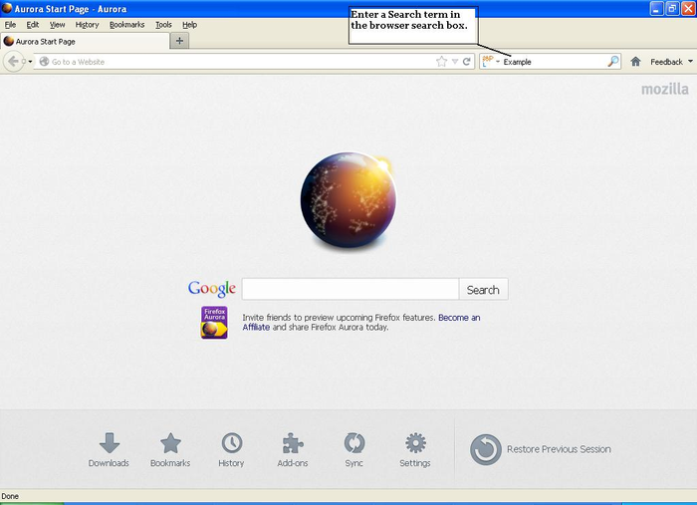Screen dimensions: 697x505
Task: Go to the home page icon
Action: [635, 62]
